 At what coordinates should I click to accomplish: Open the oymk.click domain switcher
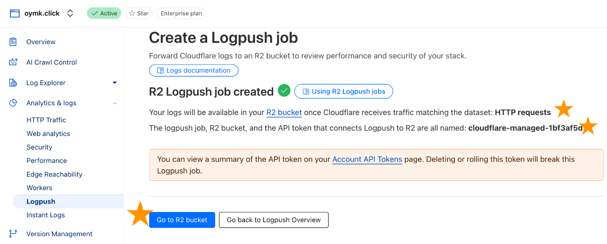(x=70, y=13)
